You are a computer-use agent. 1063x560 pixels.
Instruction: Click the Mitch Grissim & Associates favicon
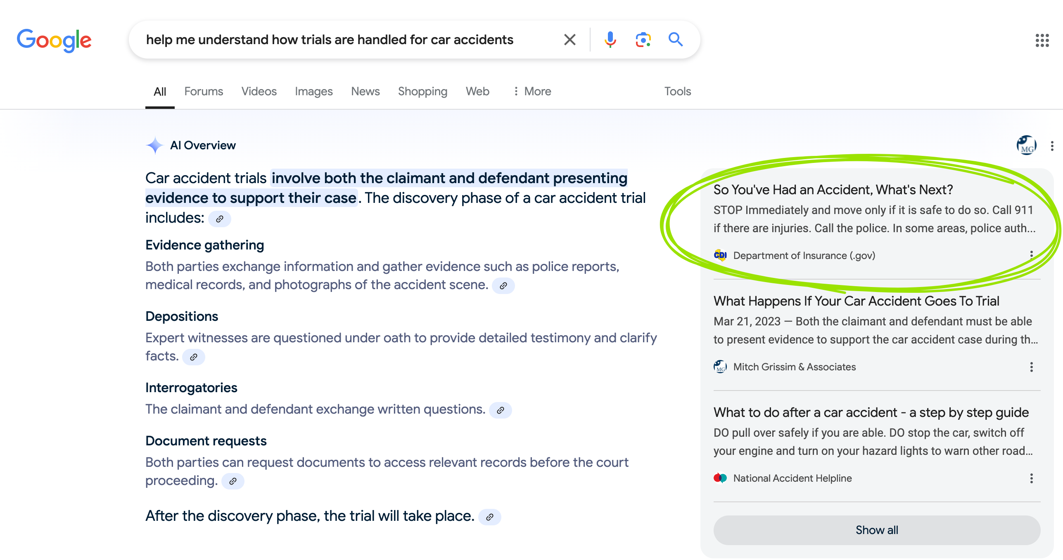coord(720,367)
